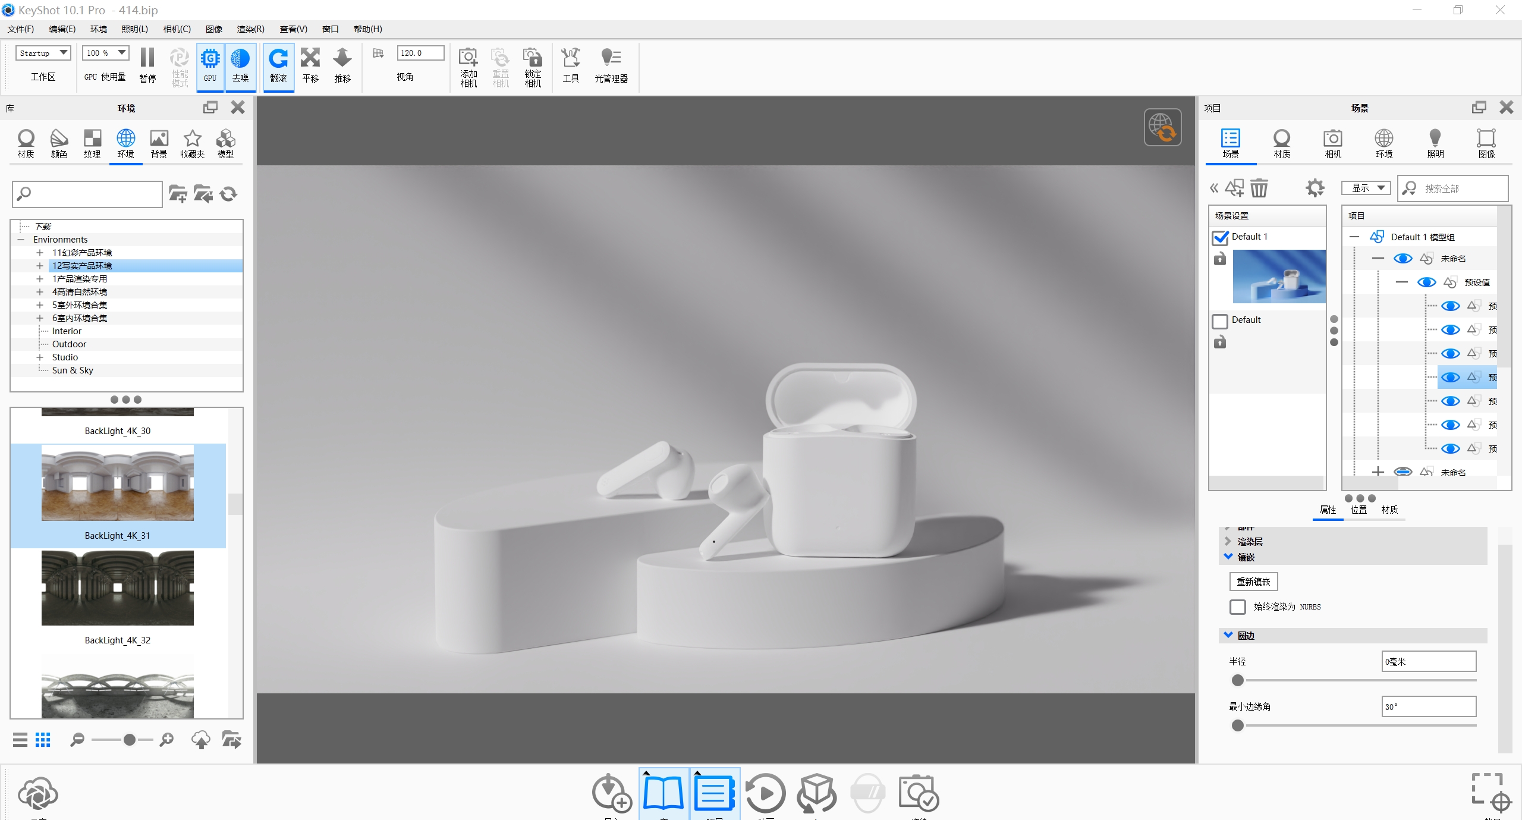Click the Cloud Library button bottom-left
This screenshot has width=1522, height=820.
coord(37,794)
